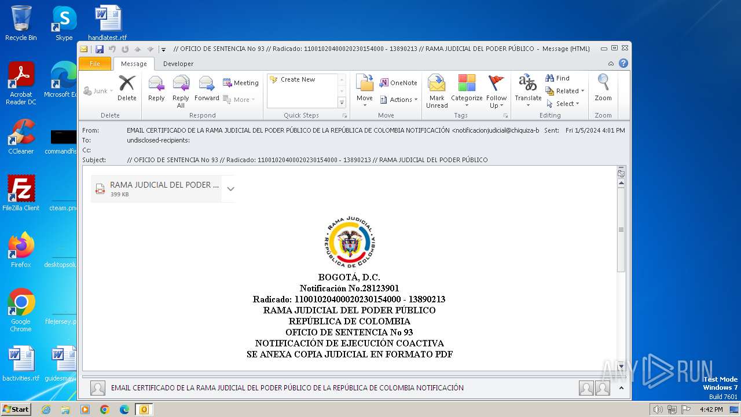Launch Skype from the desktop
The width and height of the screenshot is (741, 417).
click(x=64, y=23)
